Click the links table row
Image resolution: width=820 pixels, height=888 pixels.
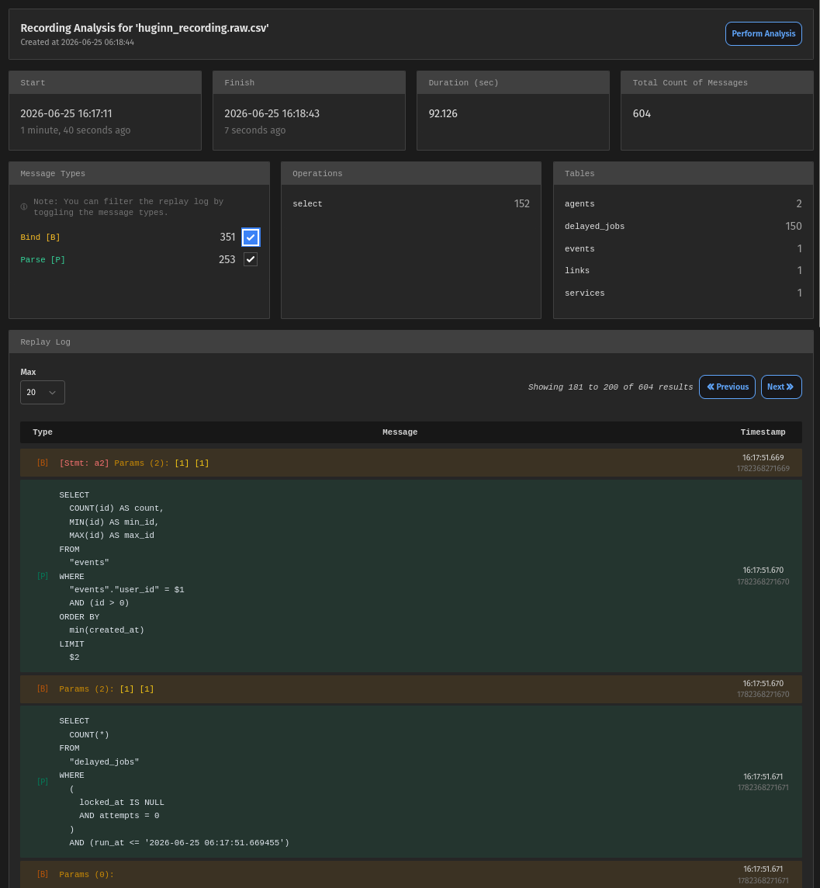click(x=683, y=271)
